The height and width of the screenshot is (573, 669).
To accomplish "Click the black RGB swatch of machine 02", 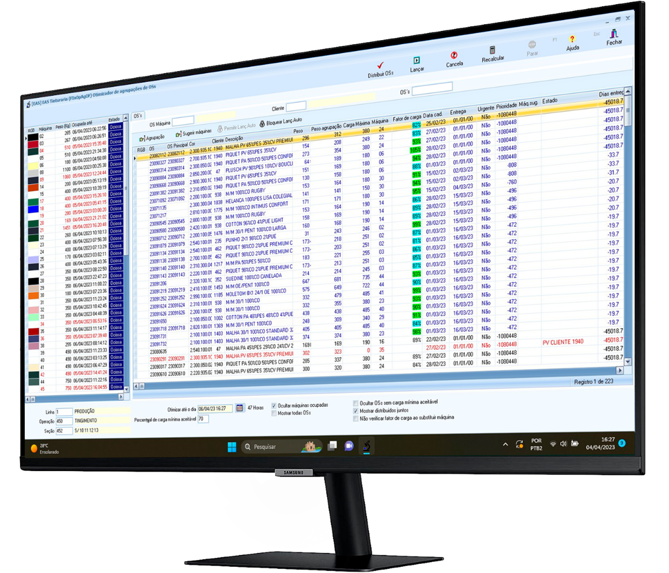I will 32,138.
